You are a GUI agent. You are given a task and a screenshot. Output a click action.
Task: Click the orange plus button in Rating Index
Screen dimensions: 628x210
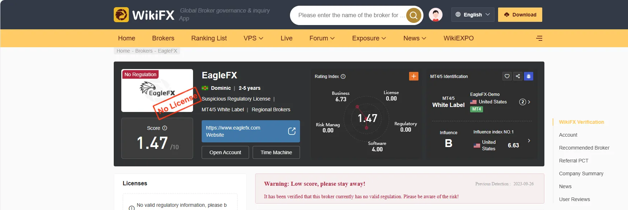point(414,76)
